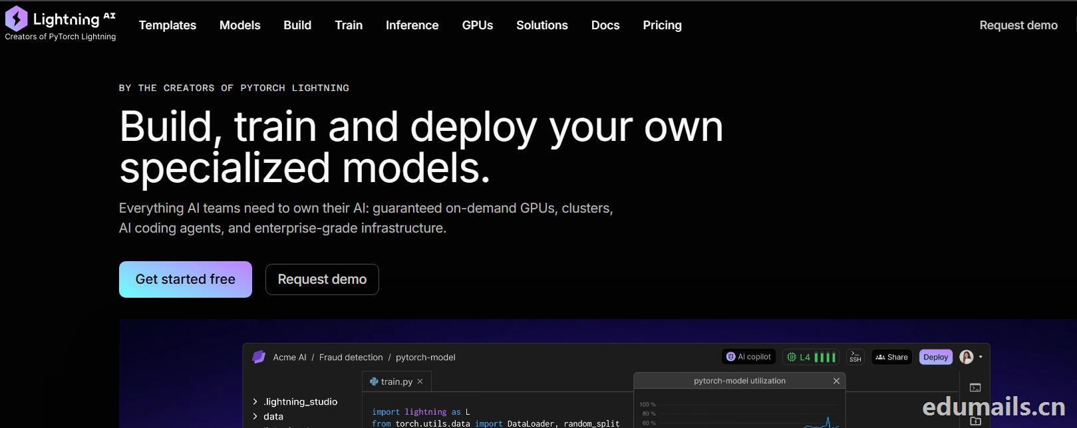1077x428 pixels.
Task: Click the "import lightning as L" code line
Action: 421,412
